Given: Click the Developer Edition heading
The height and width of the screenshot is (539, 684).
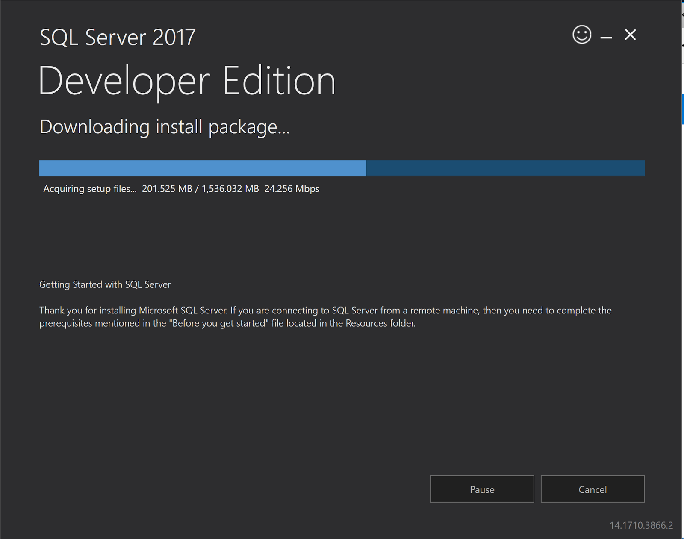Looking at the screenshot, I should coord(187,81).
